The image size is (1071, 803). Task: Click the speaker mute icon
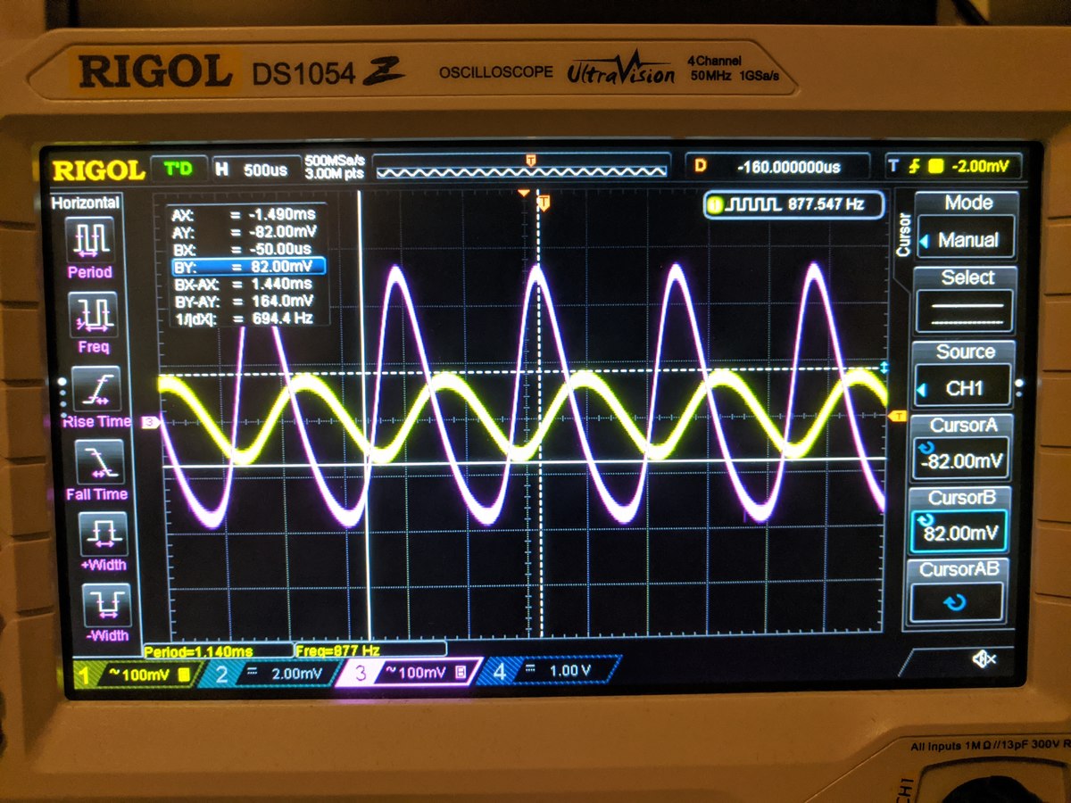984,659
